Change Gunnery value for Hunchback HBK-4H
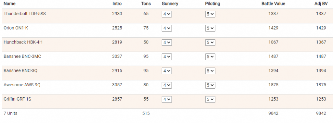This screenshot has height=123, width=333. (167, 43)
